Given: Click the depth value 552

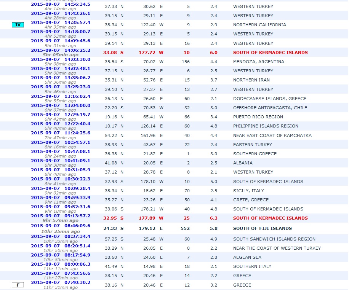Looking at the screenshot, I should 185,228.
